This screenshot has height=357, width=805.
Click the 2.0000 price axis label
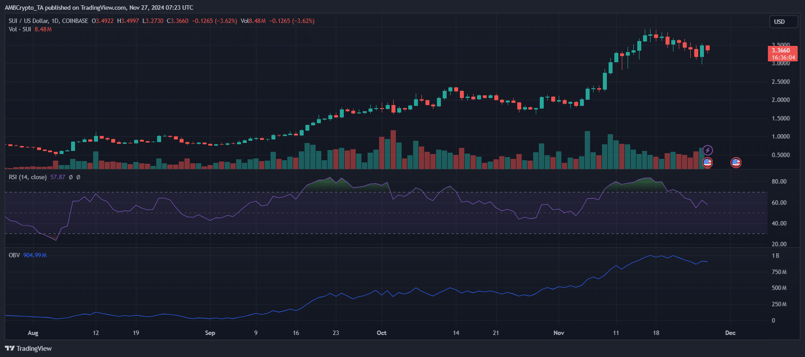pyautogui.click(x=781, y=100)
